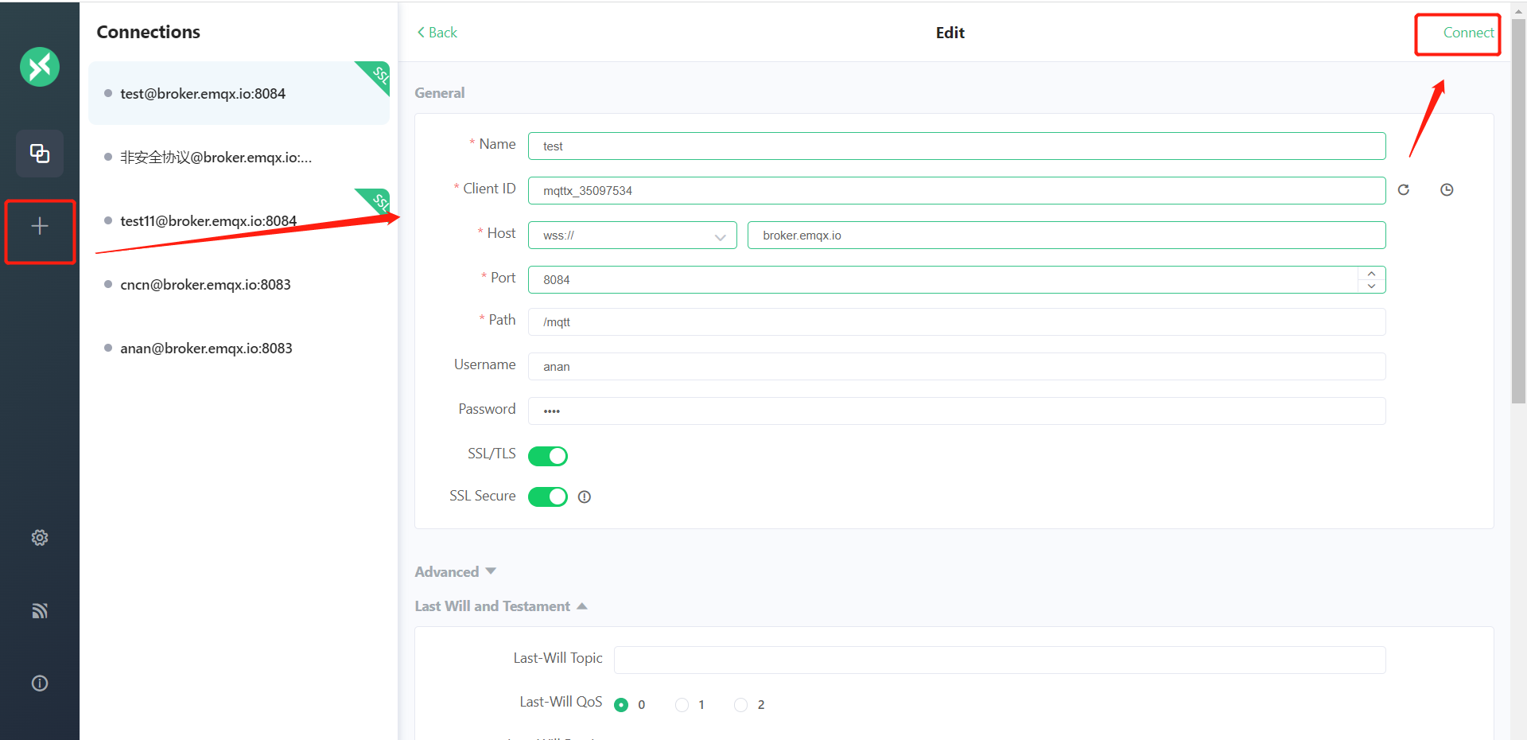Turn off the SSL/TLS switch
This screenshot has width=1527, height=740.
[548, 456]
